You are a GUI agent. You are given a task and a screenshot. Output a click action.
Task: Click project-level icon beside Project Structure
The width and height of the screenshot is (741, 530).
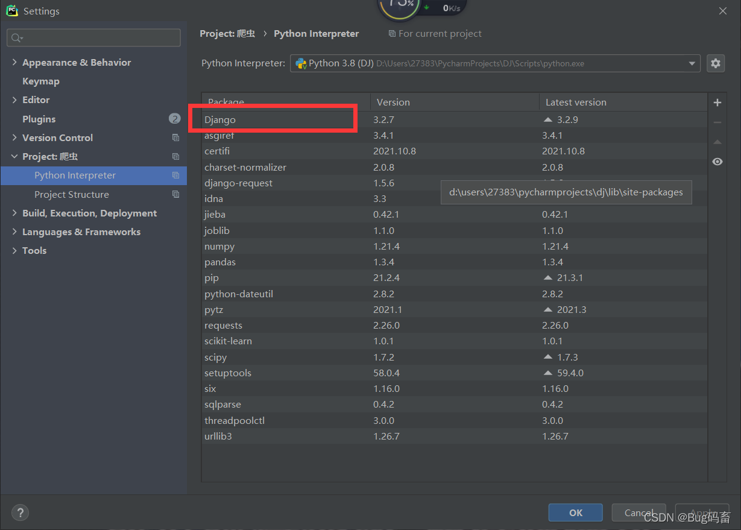coord(175,194)
